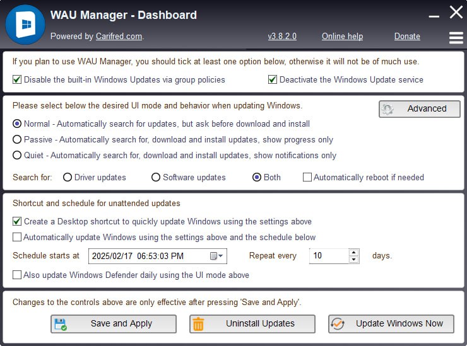The width and height of the screenshot is (467, 346).
Task: Select Driver updates radio button
Action: 68,178
